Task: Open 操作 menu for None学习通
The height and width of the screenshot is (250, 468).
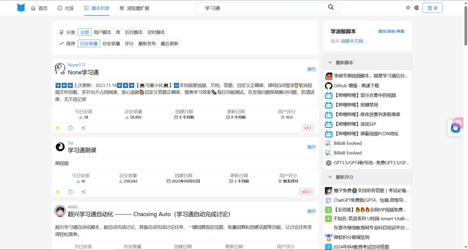Action: 312,69
